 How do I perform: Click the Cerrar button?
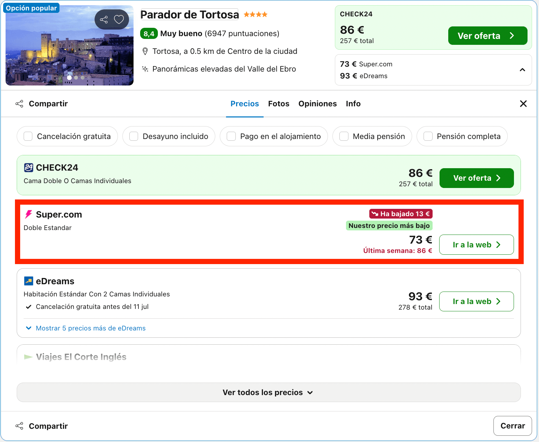tap(513, 426)
